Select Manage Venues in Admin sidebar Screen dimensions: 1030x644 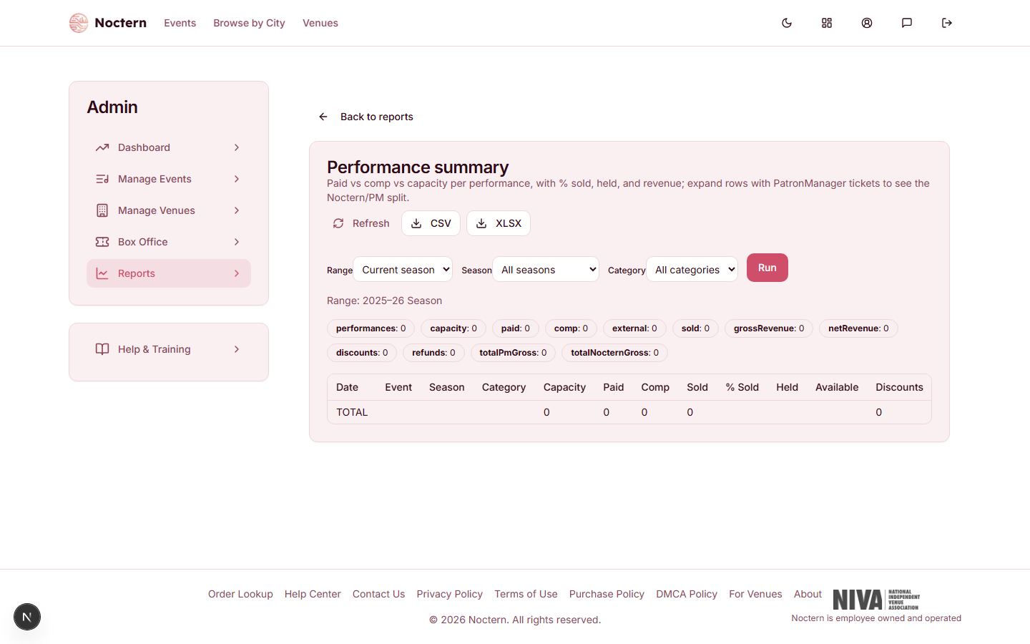[169, 210]
